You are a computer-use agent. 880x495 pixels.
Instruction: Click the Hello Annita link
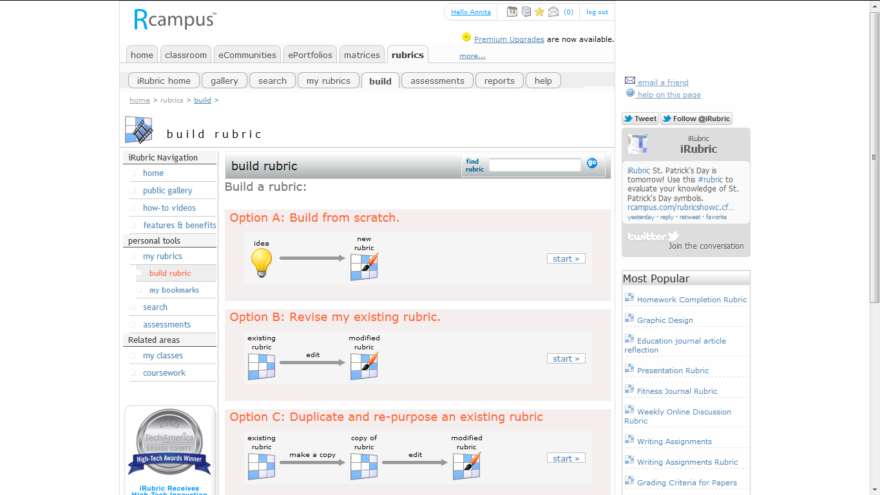click(x=471, y=12)
